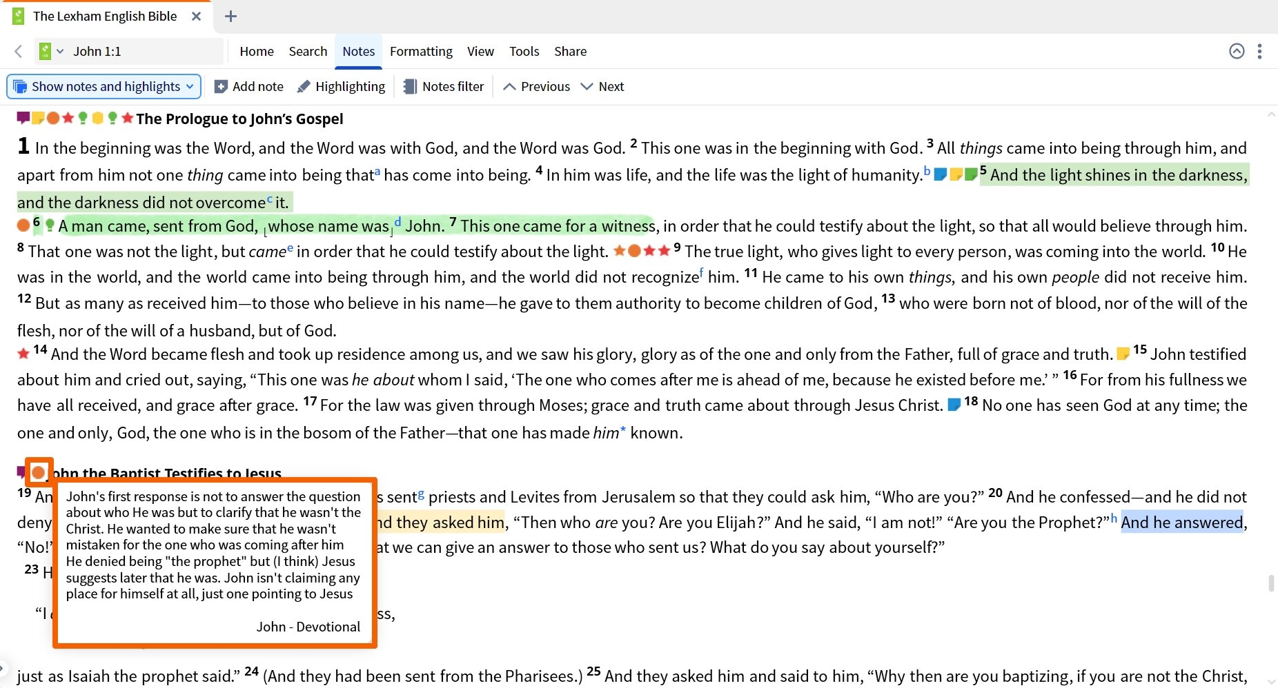
Task: Open the Tools tab
Action: [524, 51]
